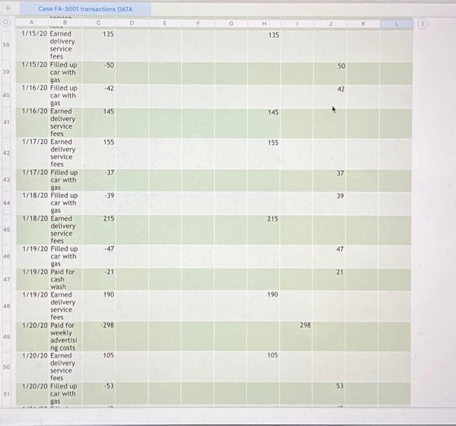Select column C header
Viewport: 456px width, 426px height.
click(x=98, y=23)
